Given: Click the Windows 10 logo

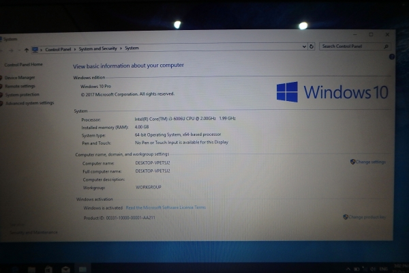Looking at the screenshot, I should pyautogui.click(x=333, y=92).
